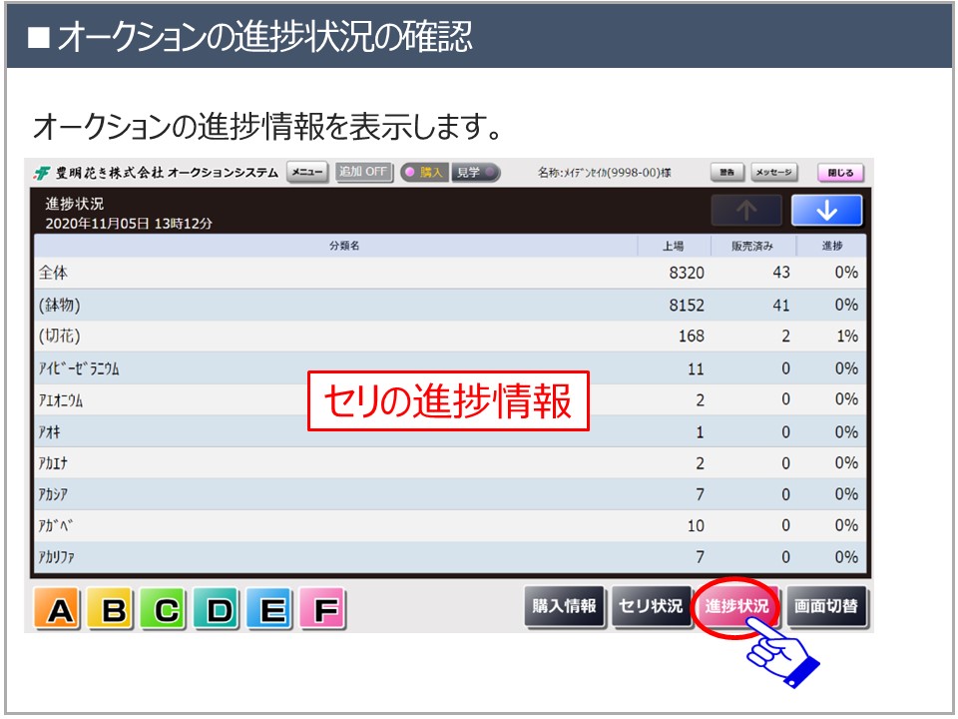Choose the pink F lane button
Viewport: 958px width, 719px height.
[x=322, y=608]
